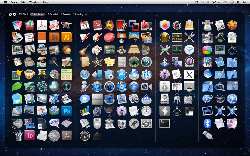250x156 pixels.
Task: Show all 176 Total apps
Action: tap(24, 14)
